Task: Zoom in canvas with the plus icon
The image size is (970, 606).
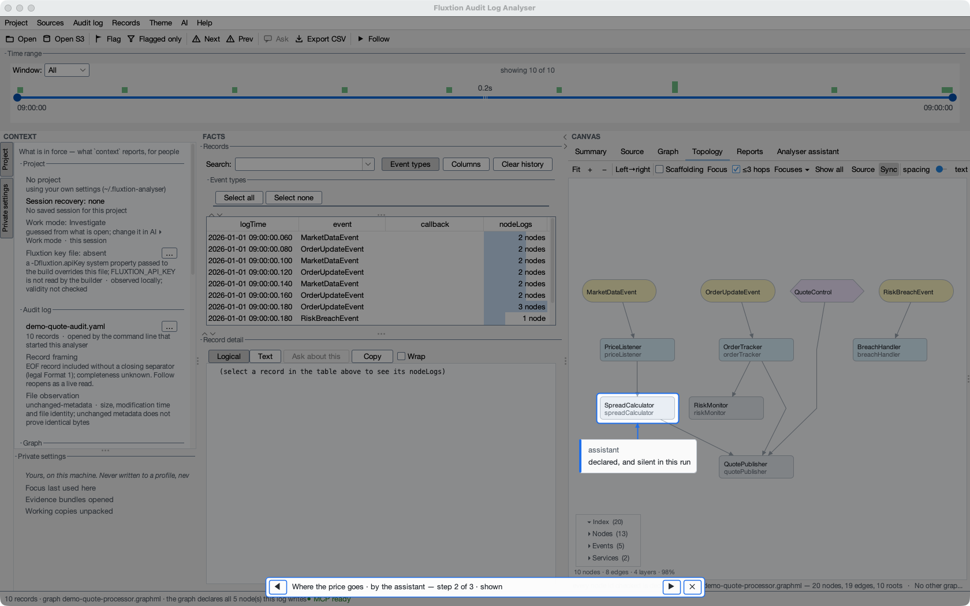Action: click(x=590, y=169)
